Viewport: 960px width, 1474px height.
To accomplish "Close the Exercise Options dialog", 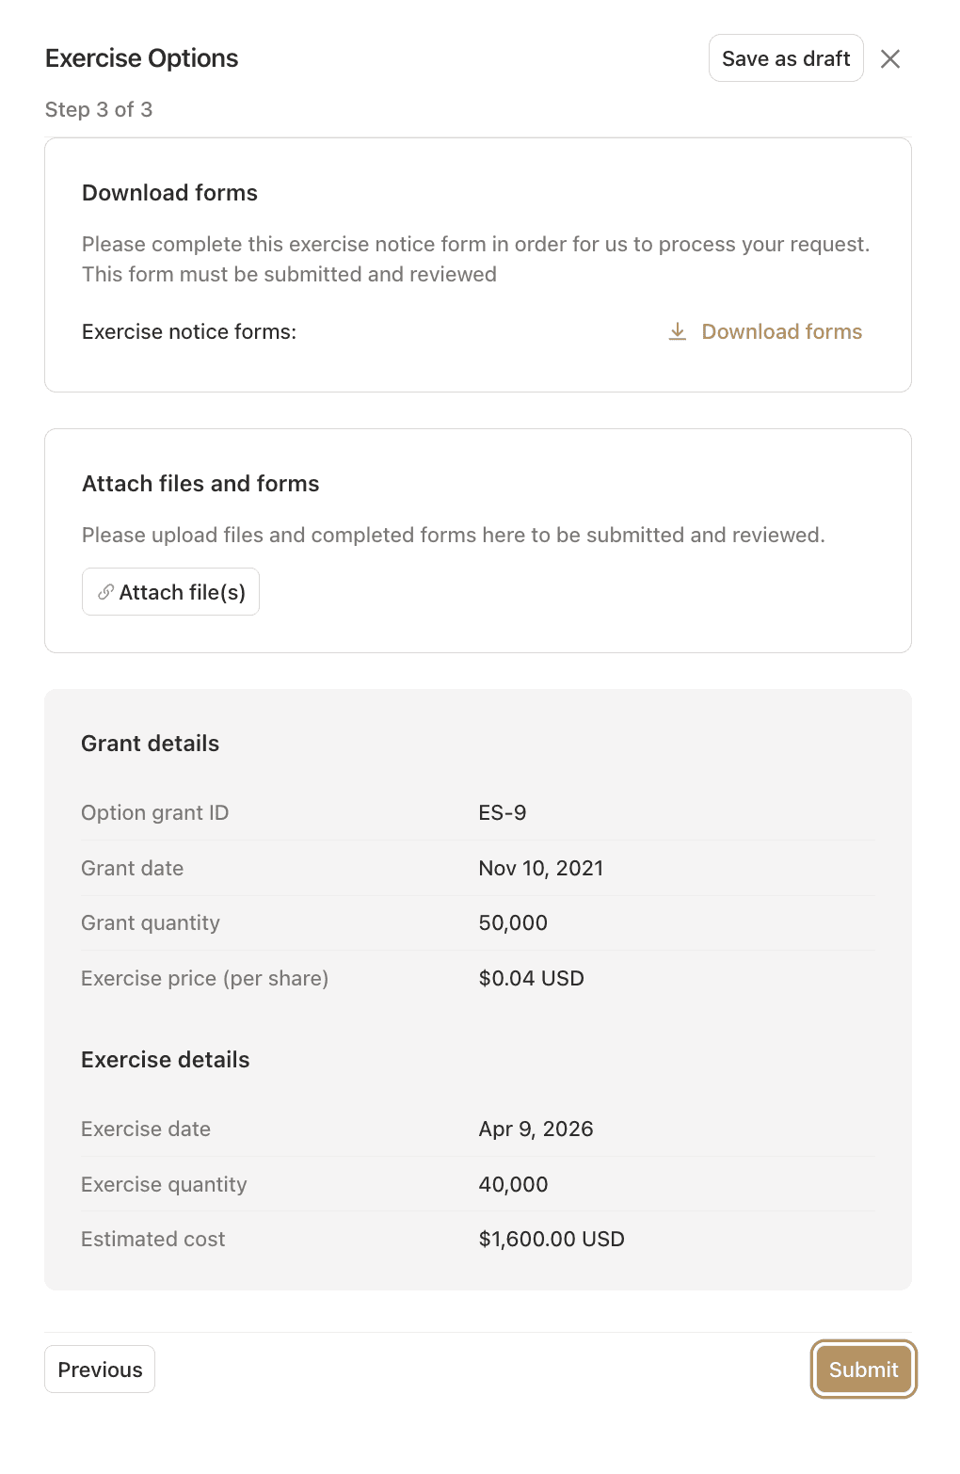I will pyautogui.click(x=890, y=59).
